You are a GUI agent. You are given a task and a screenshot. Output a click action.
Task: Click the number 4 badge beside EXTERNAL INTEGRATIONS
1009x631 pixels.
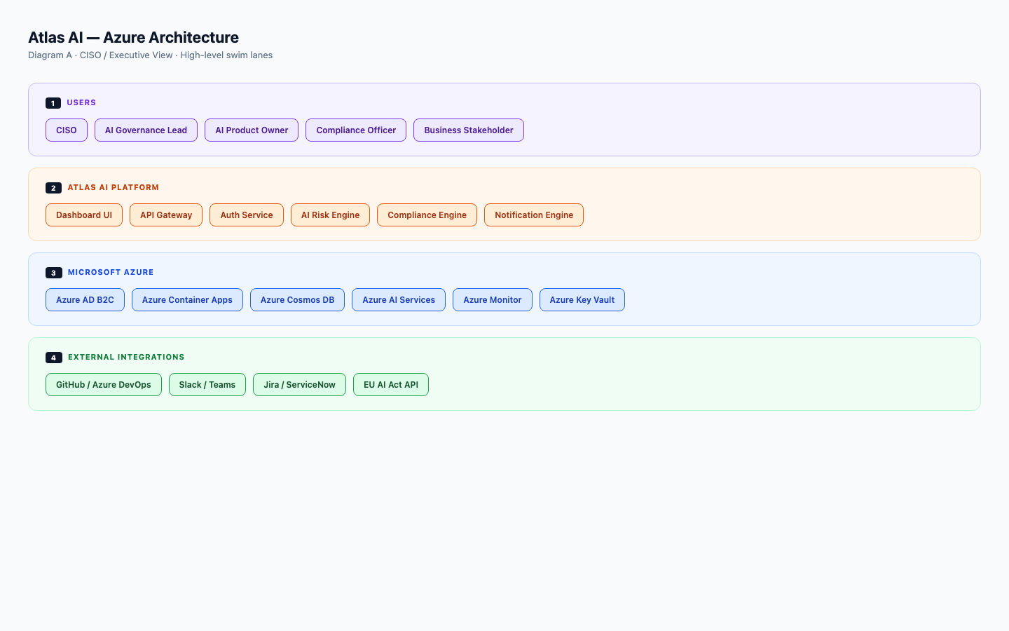coord(54,358)
